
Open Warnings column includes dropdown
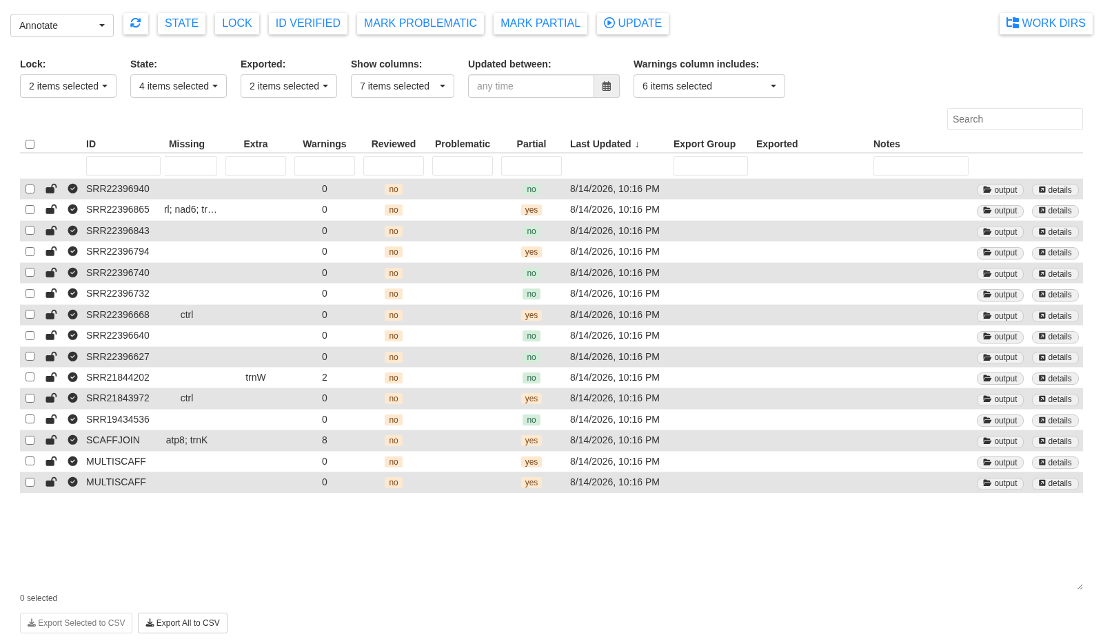pos(709,86)
